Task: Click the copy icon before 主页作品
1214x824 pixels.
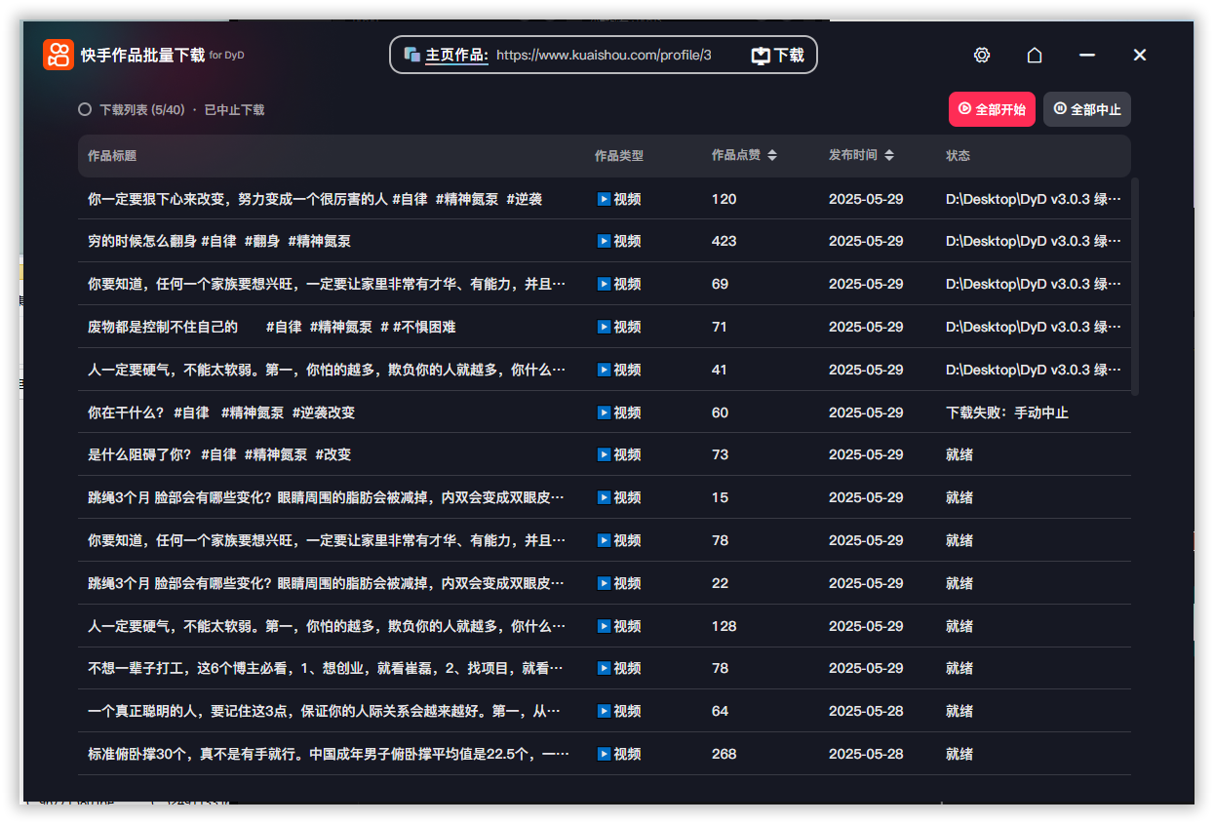Action: coord(412,55)
